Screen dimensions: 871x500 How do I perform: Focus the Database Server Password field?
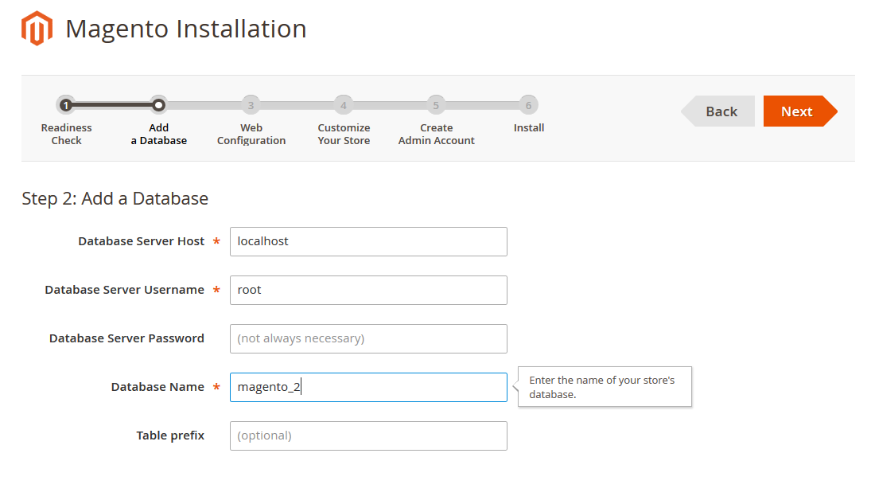(368, 338)
